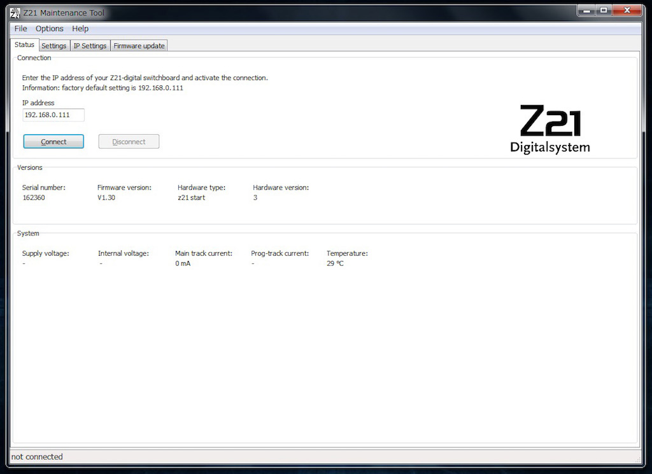Click the Z21 Digitalsystem logo
652x474 pixels.
coord(549,129)
